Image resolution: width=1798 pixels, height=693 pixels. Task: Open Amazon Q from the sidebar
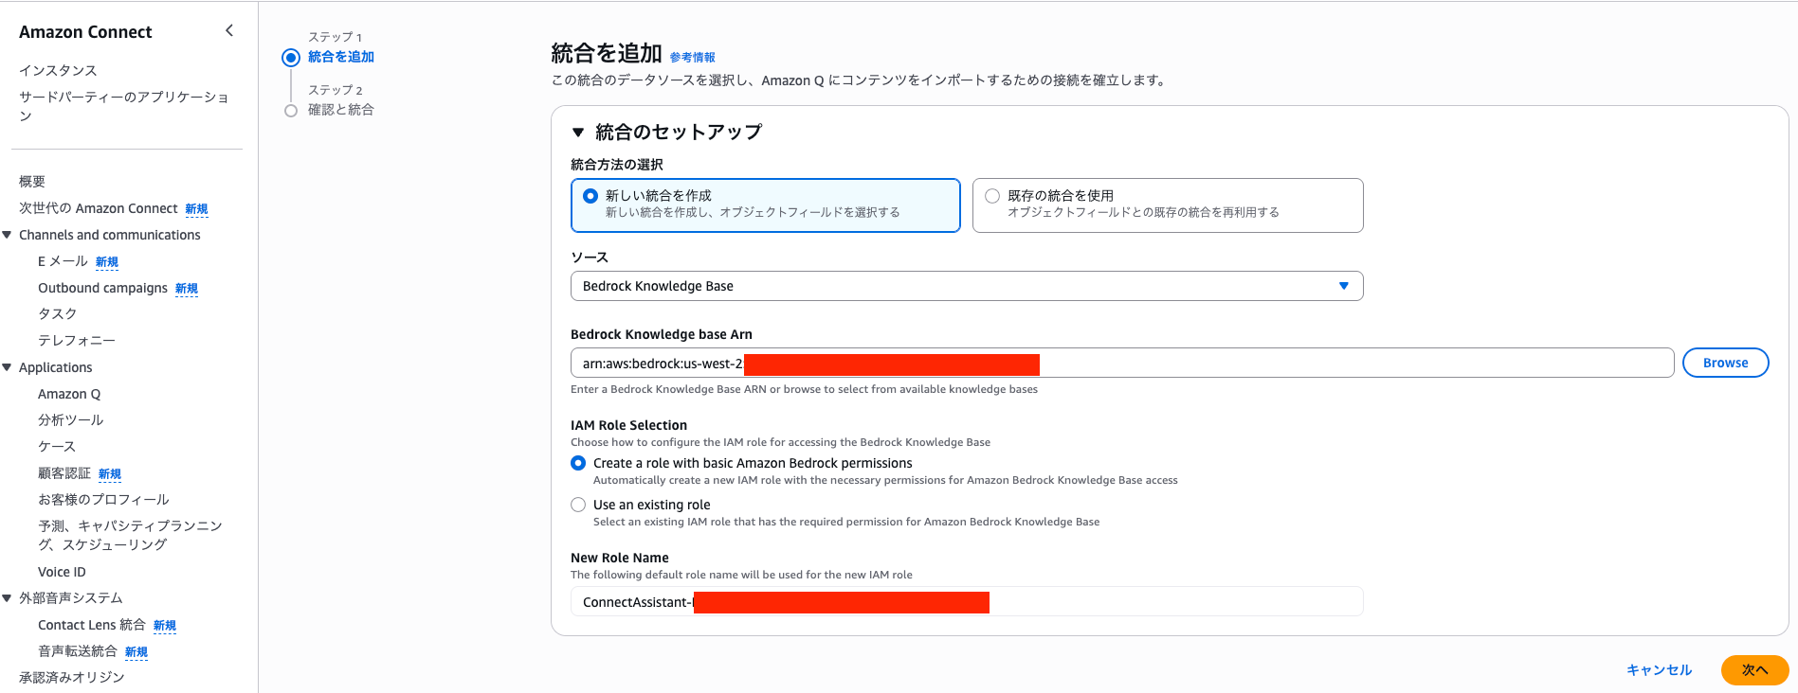pos(69,393)
